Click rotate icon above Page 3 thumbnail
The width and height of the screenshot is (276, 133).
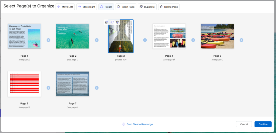pyautogui.click(x=112, y=22)
